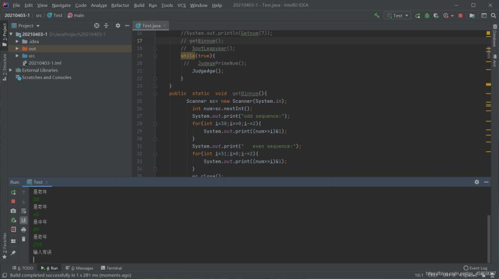Viewport: 499px width, 279px height.
Task: Expand the src folder in project tree
Action: 18,56
